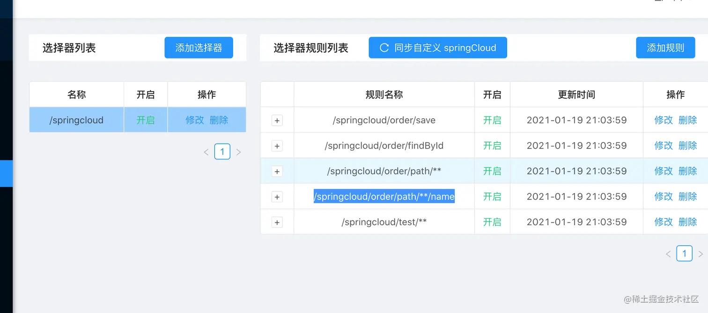Click 删除 for the /springcloud selector
The width and height of the screenshot is (708, 313).
tap(219, 120)
